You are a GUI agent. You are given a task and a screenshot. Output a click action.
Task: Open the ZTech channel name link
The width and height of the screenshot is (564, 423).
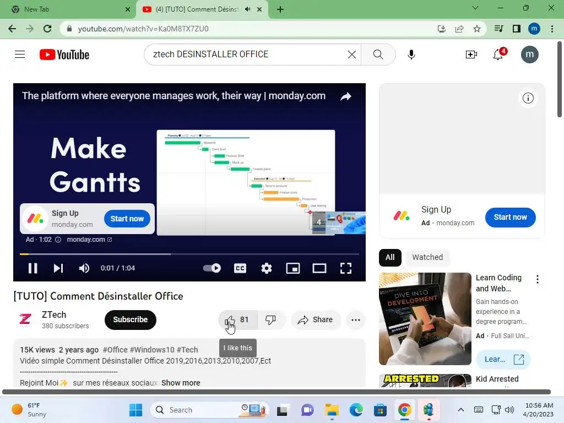point(54,314)
